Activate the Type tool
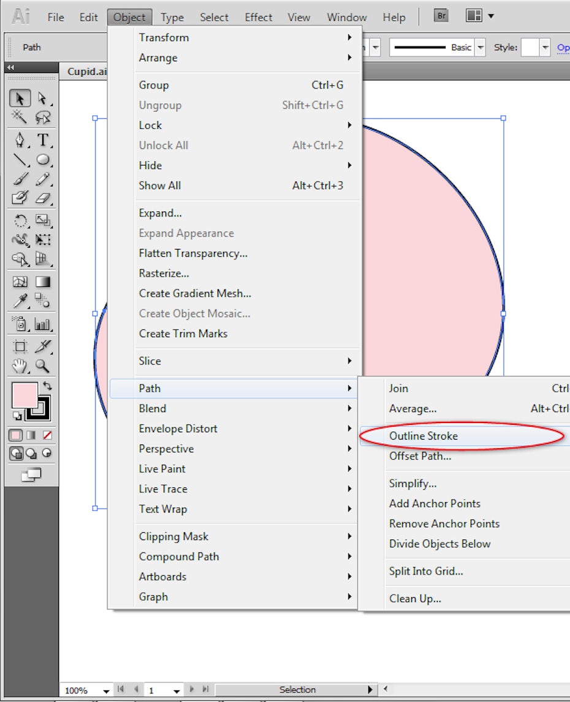This screenshot has width=570, height=702. click(42, 140)
